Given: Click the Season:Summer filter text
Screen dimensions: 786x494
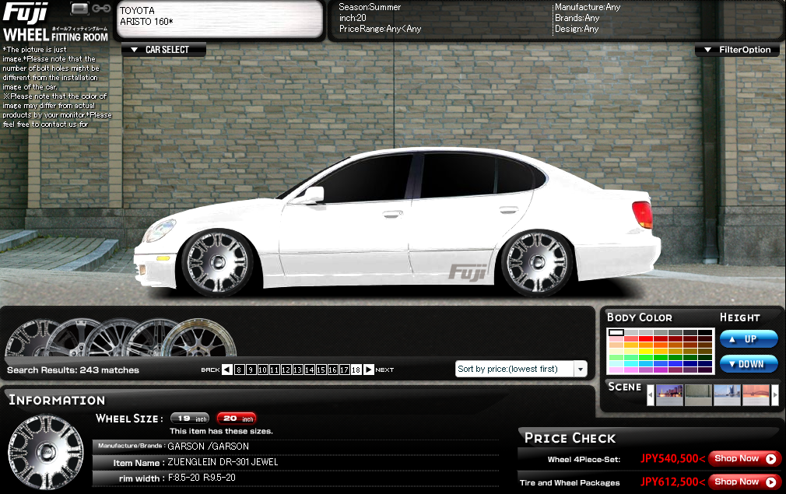Looking at the screenshot, I should point(370,7).
